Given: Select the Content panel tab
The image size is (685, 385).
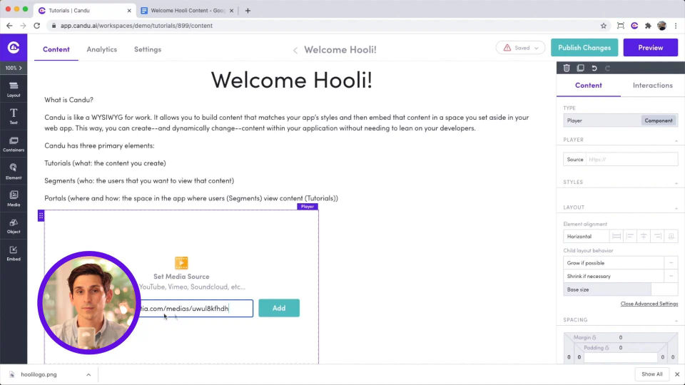Looking at the screenshot, I should tap(589, 85).
